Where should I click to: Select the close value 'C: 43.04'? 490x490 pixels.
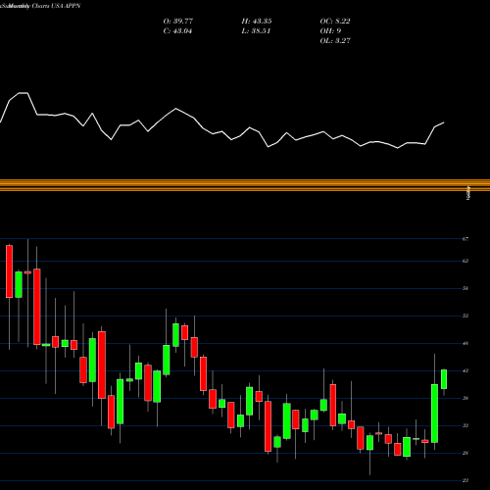coord(177,31)
